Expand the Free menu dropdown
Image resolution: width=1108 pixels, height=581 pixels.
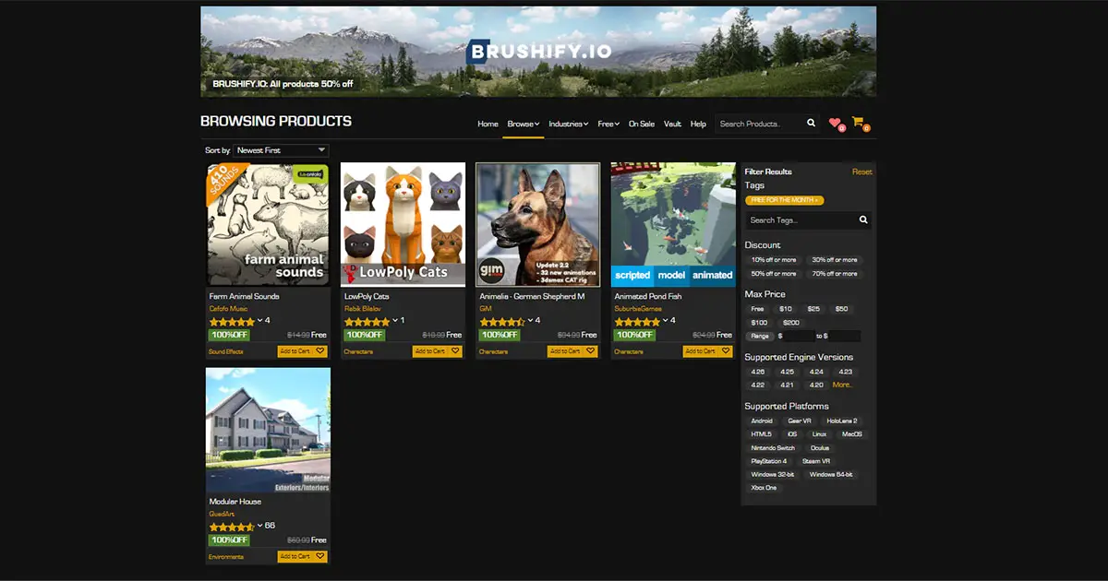[608, 124]
